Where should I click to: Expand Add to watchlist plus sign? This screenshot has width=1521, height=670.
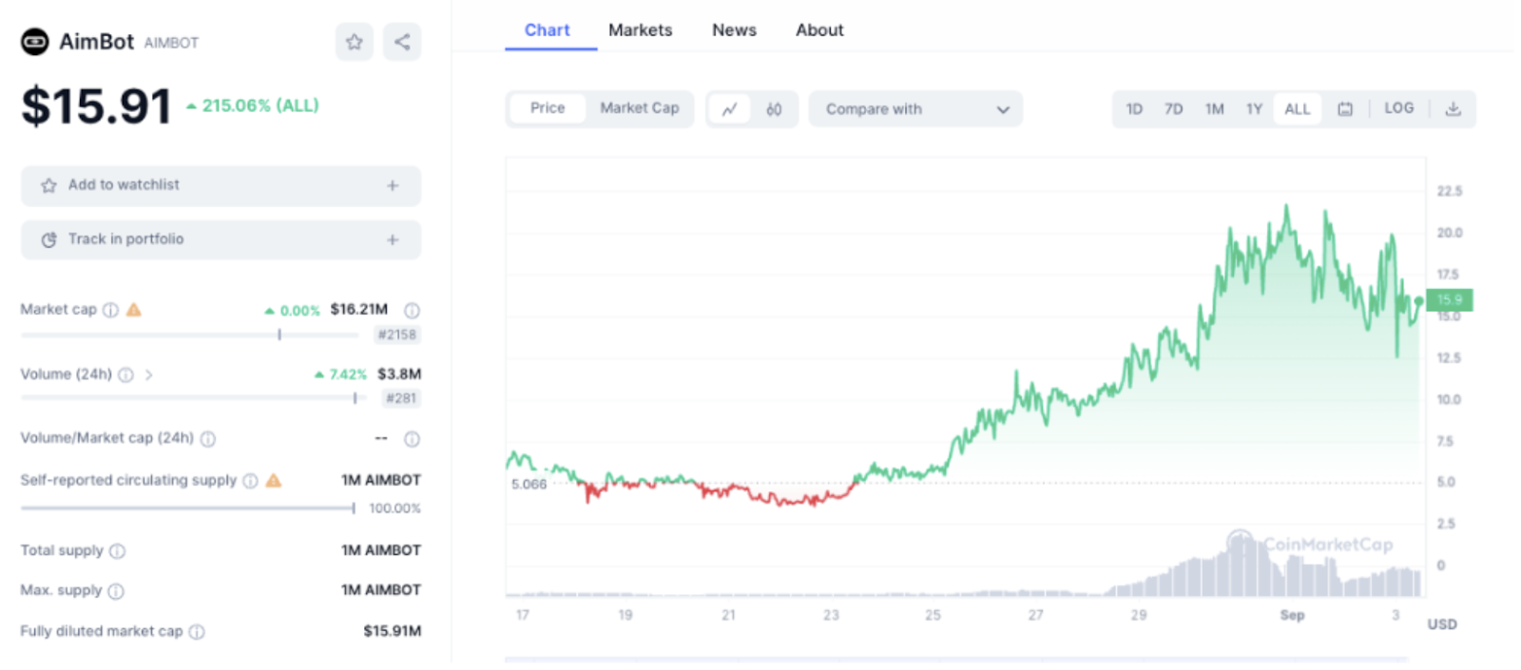(393, 185)
